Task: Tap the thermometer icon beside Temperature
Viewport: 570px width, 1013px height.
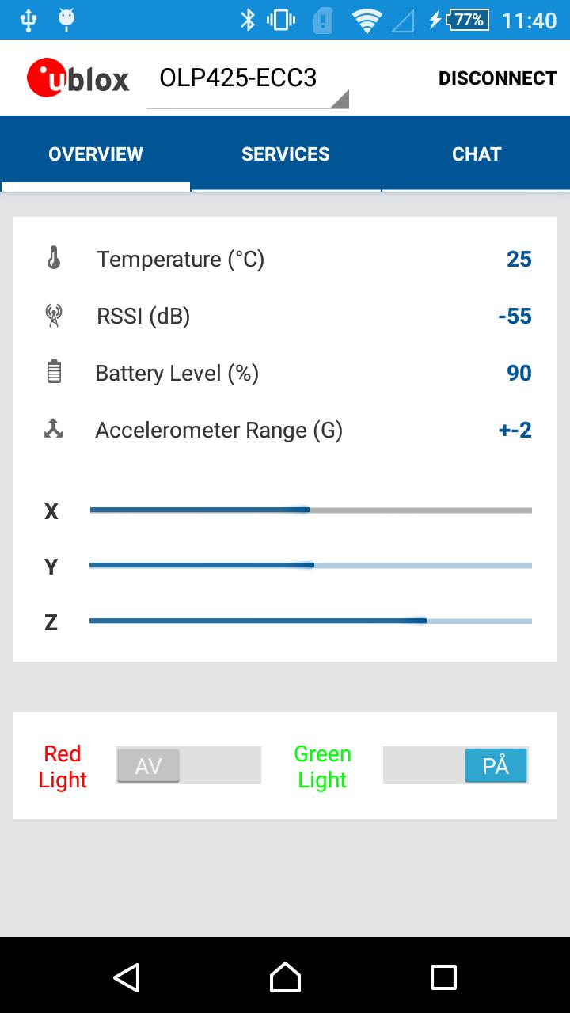Action: click(54, 258)
